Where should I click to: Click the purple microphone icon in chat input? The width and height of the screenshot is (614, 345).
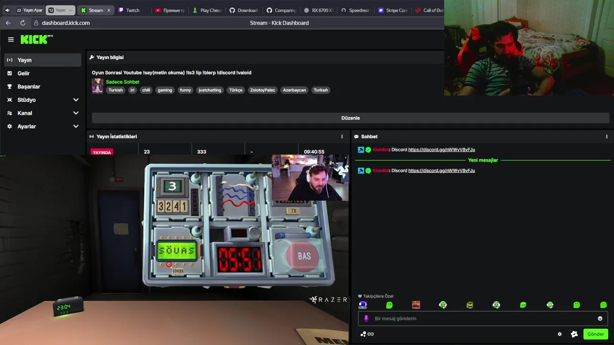(366, 318)
